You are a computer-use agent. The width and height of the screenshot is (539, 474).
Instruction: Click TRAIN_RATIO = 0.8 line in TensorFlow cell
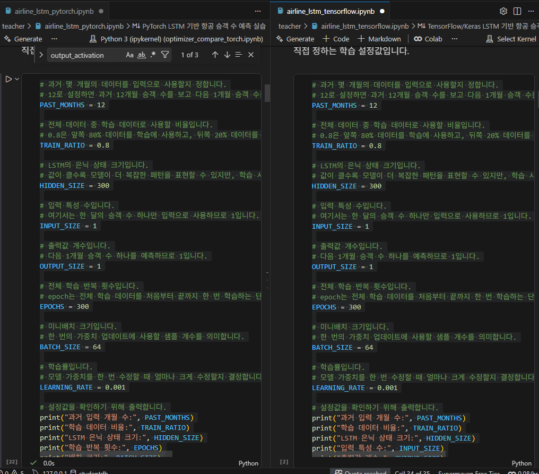click(x=347, y=146)
